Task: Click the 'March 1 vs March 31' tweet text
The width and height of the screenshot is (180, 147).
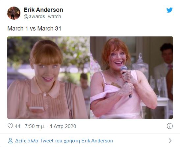Action: tap(34, 29)
